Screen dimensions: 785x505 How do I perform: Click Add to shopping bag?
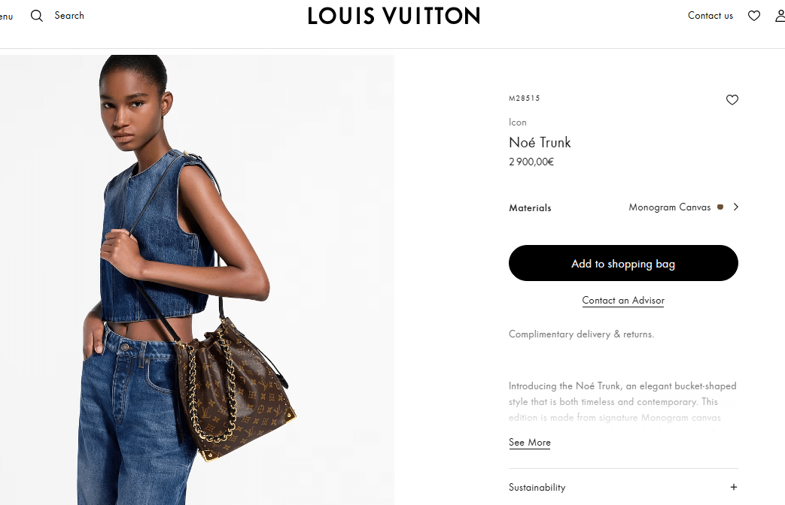623,263
